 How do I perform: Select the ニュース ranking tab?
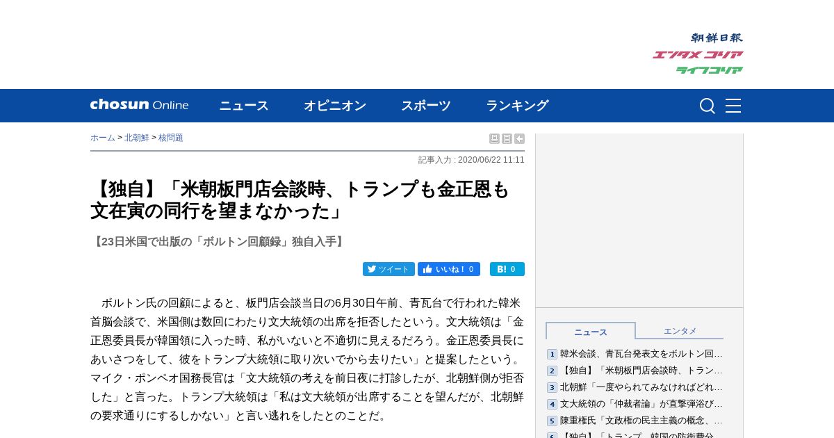(x=591, y=332)
